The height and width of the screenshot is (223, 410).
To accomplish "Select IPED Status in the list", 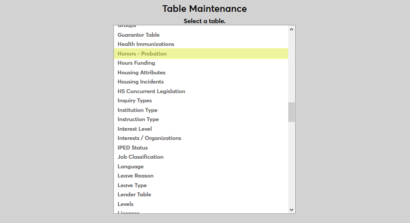I will point(133,148).
